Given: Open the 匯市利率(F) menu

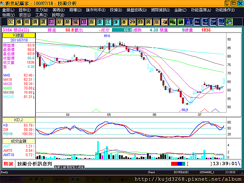Looking at the screenshot, I should coord(96,10).
